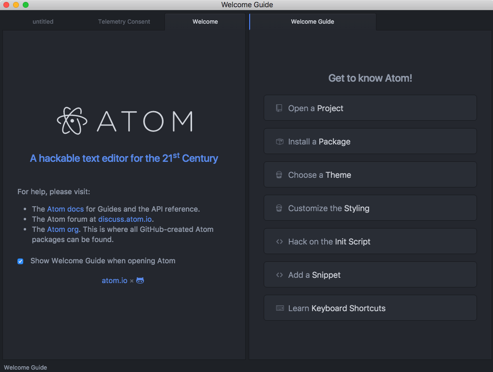493x372 pixels.
Task: Click the paint bucket icon beside Choose a Theme
Action: pyautogui.click(x=279, y=175)
